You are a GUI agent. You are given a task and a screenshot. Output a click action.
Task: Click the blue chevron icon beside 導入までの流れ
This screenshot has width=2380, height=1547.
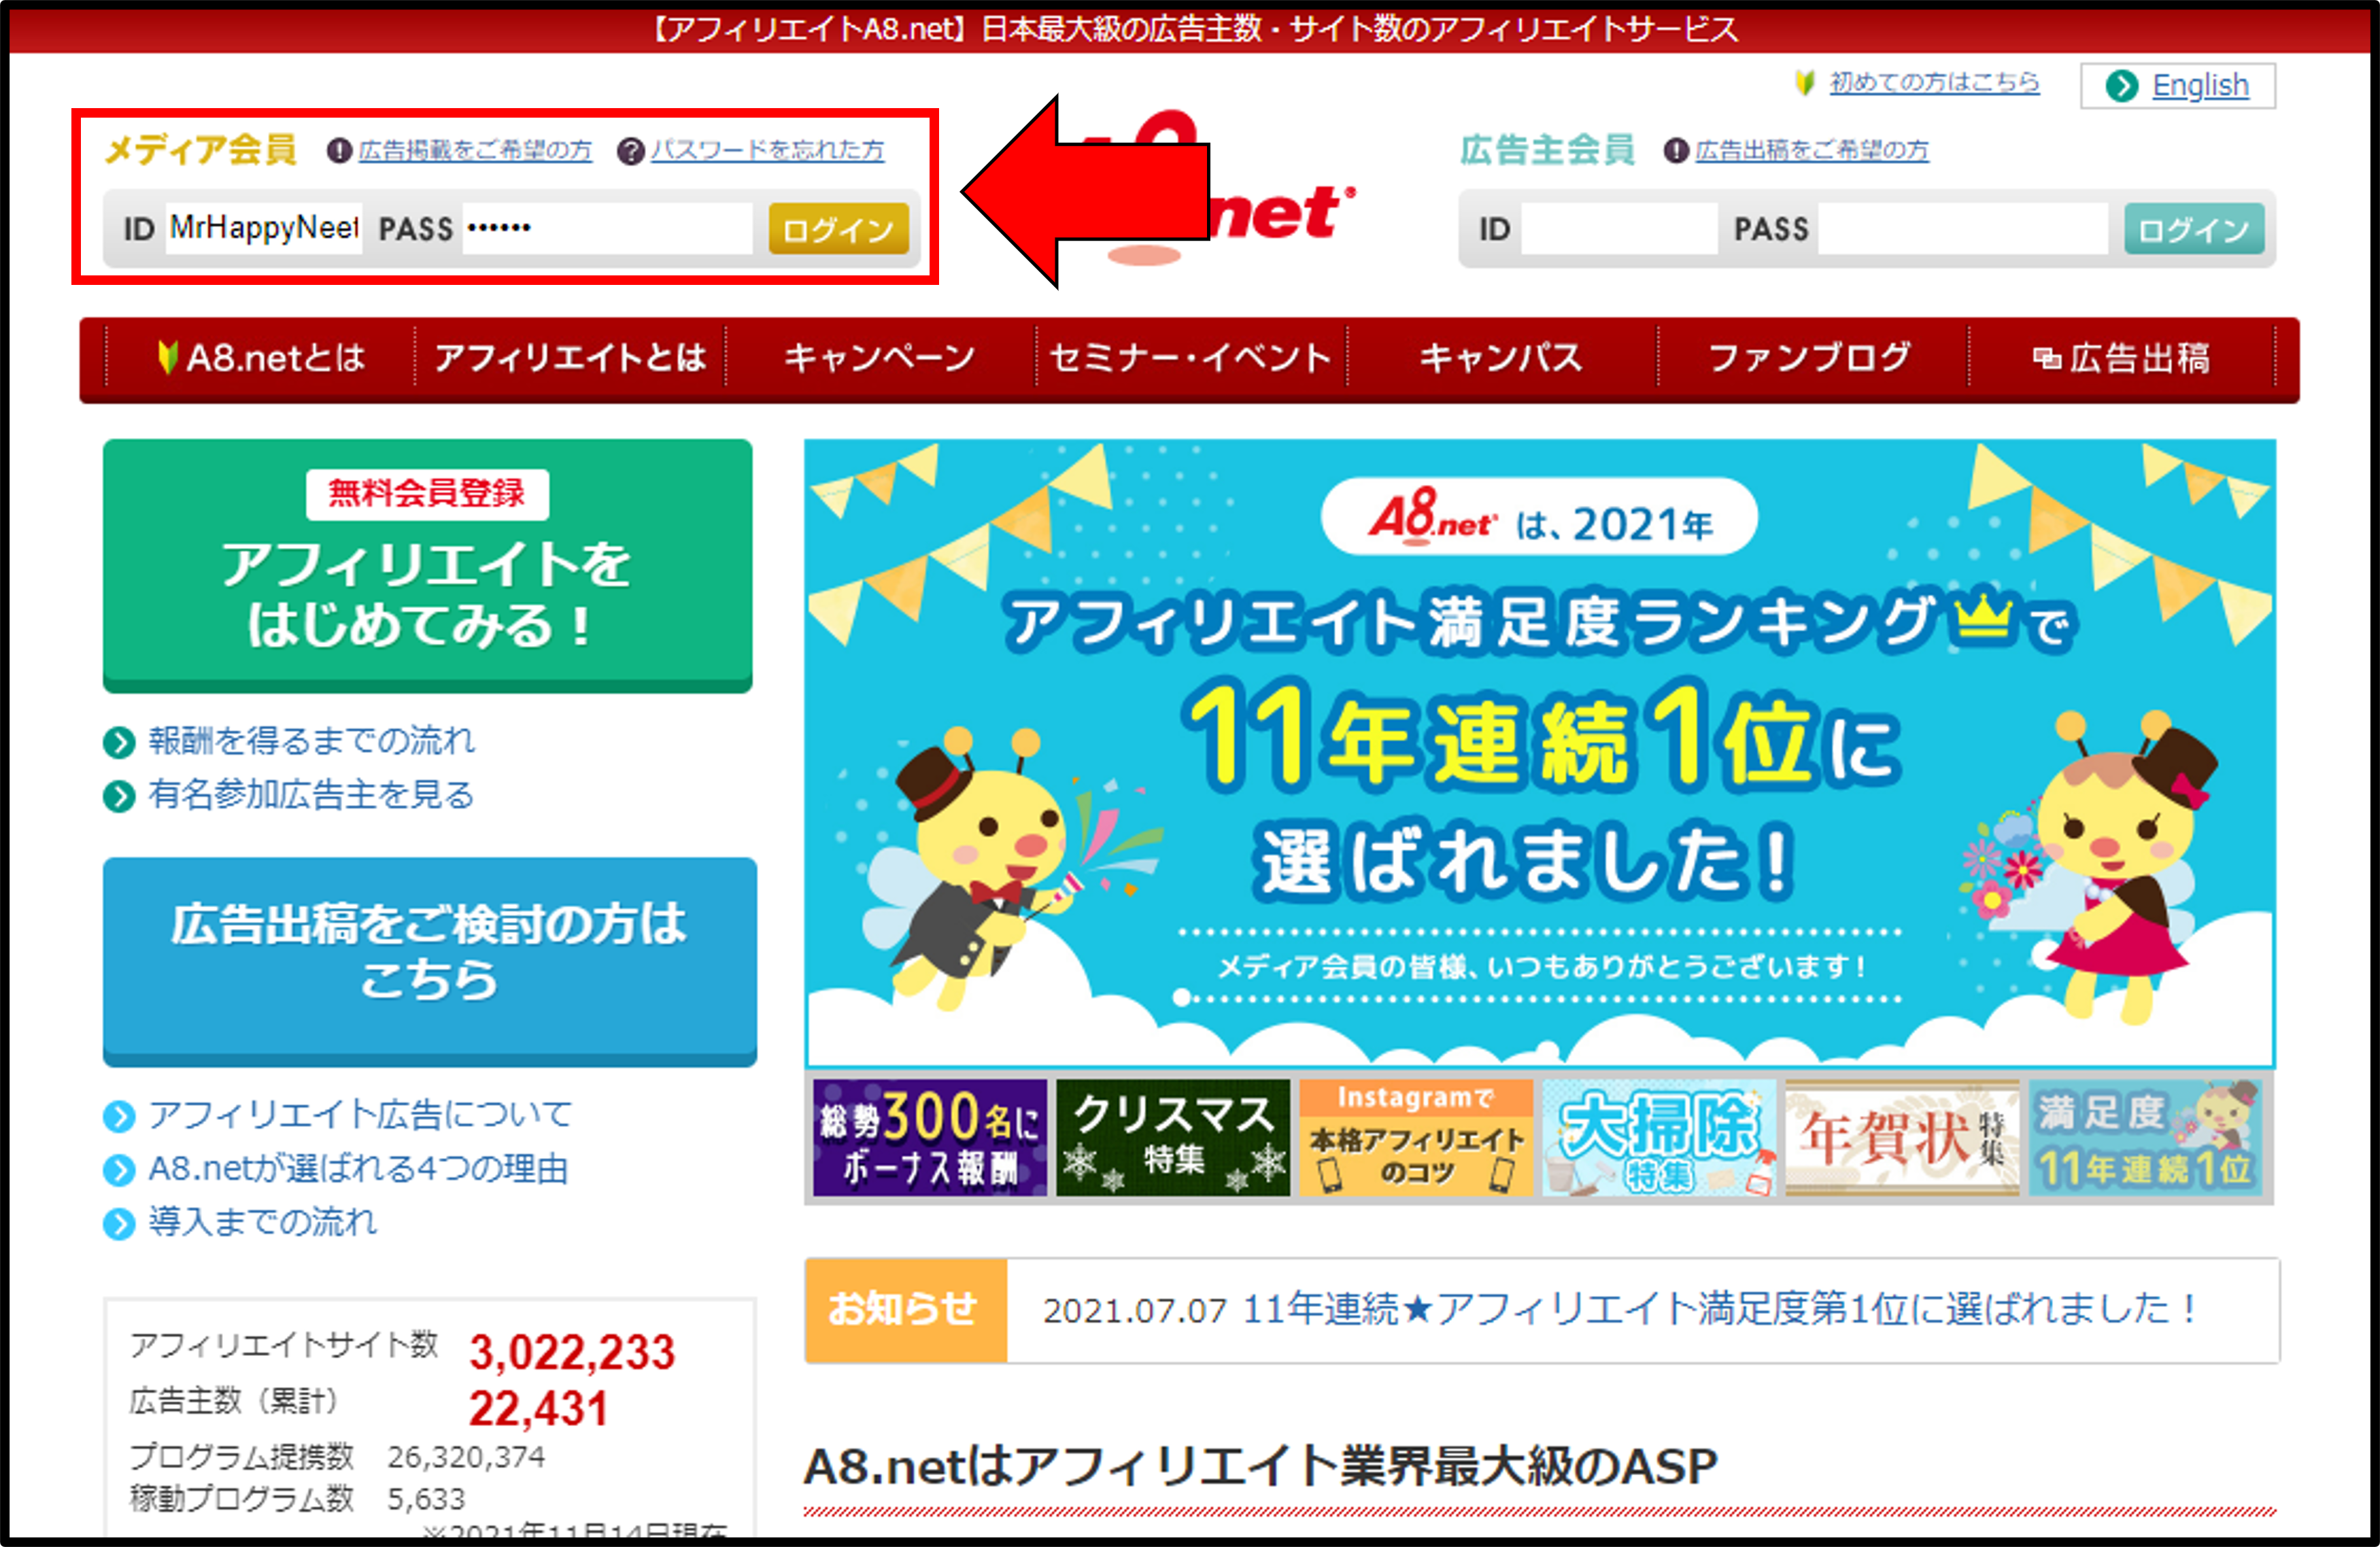[x=119, y=1224]
